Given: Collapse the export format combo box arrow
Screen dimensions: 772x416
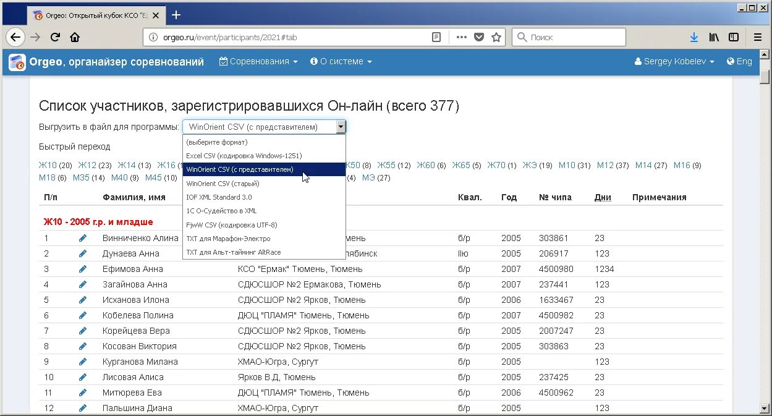Looking at the screenshot, I should (x=340, y=127).
